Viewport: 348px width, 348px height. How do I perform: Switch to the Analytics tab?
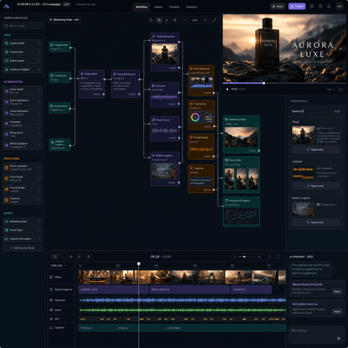192,7
